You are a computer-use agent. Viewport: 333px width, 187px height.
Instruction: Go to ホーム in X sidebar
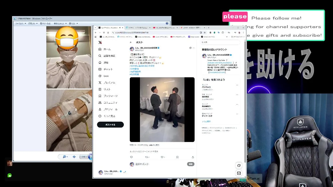pyautogui.click(x=105, y=49)
